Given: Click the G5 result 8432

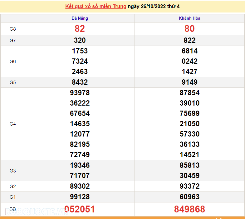Looking at the screenshot, I should point(80,82).
